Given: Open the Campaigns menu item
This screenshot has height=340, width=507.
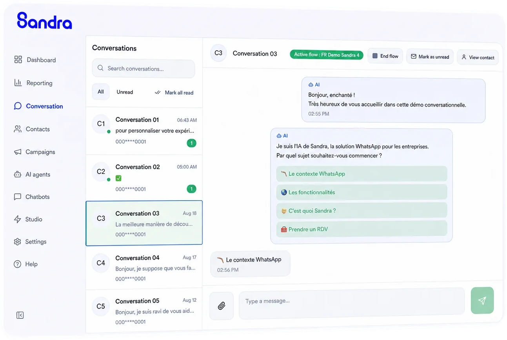Looking at the screenshot, I should [35, 152].
